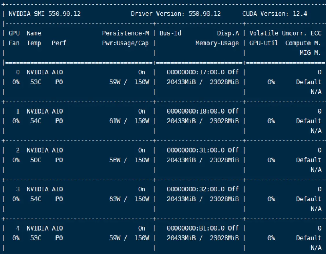Click "Default" compute mode for GPU 3
The image size is (326, 254).
coord(309,199)
